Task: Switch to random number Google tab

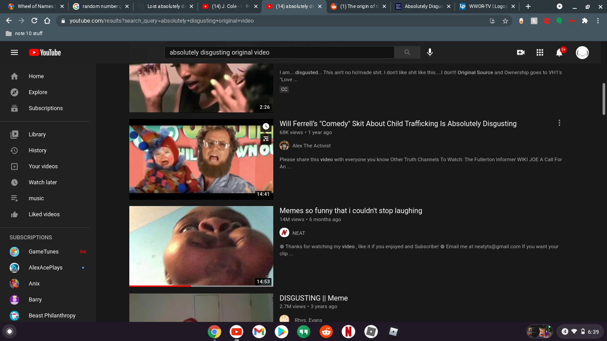Action: [x=101, y=6]
